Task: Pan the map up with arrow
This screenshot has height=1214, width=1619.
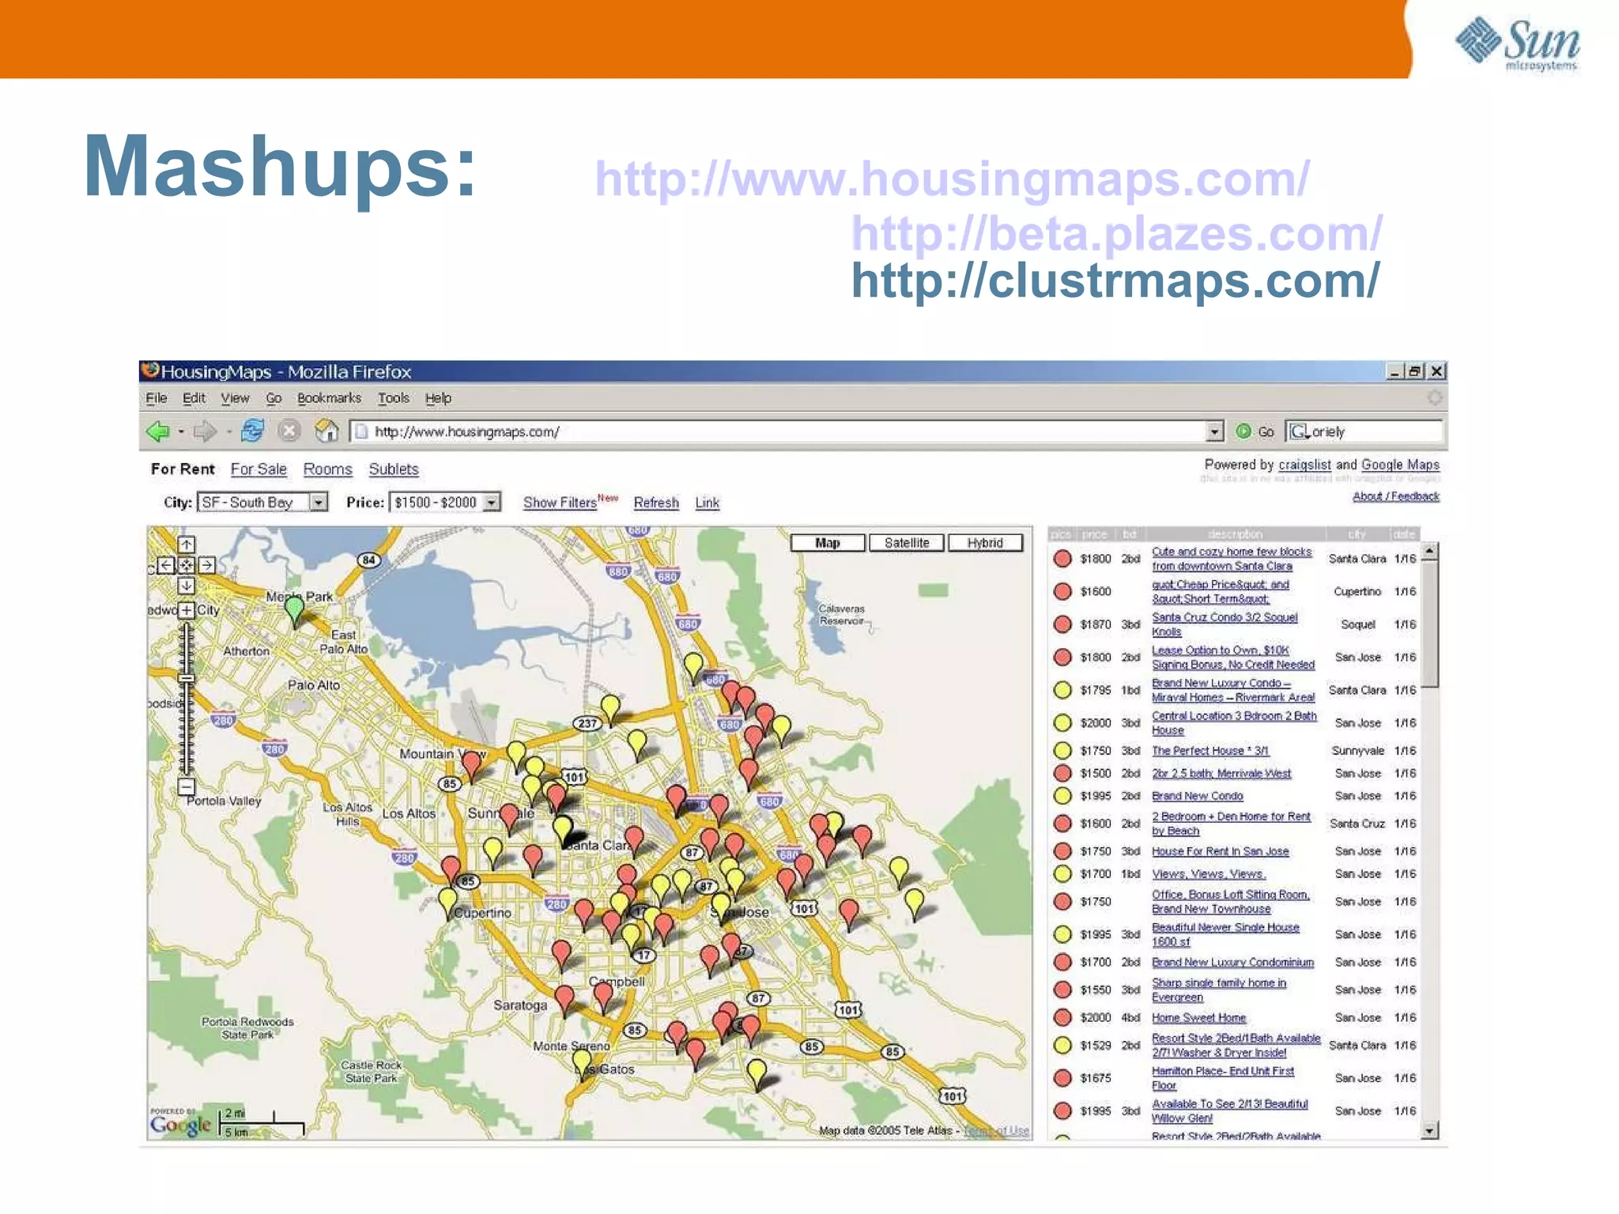Action: (186, 544)
